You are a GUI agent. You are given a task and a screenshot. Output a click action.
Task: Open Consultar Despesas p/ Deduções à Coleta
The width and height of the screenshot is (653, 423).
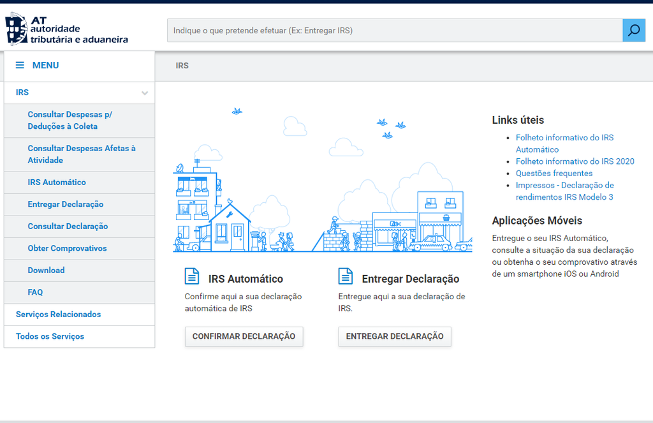coord(70,121)
